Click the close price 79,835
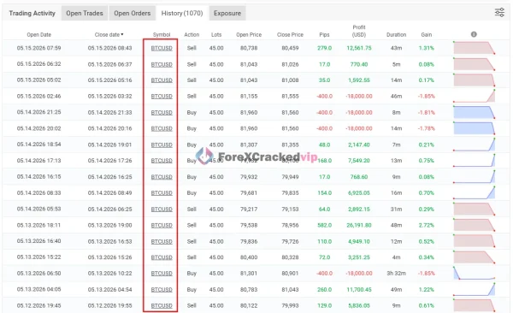 290,193
